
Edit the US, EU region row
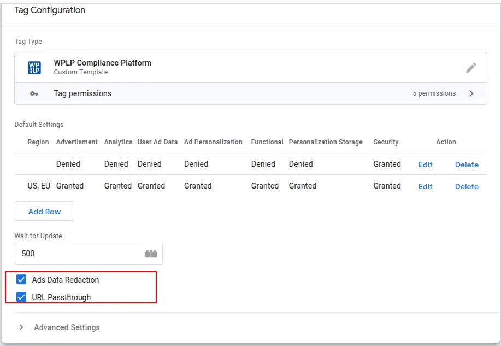point(425,186)
